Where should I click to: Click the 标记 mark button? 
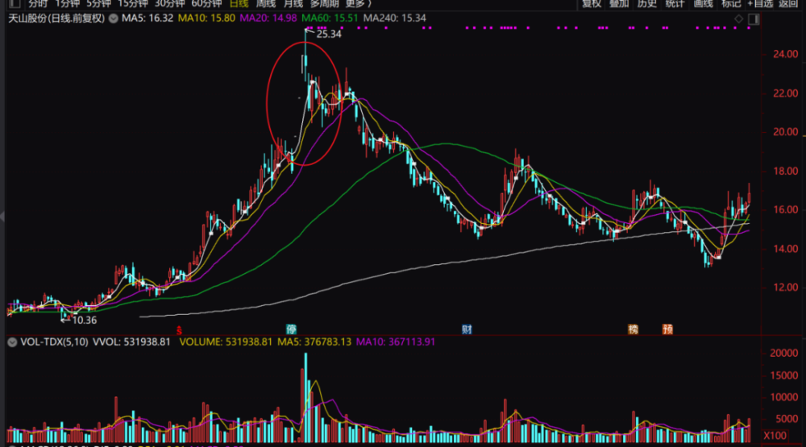731,3
